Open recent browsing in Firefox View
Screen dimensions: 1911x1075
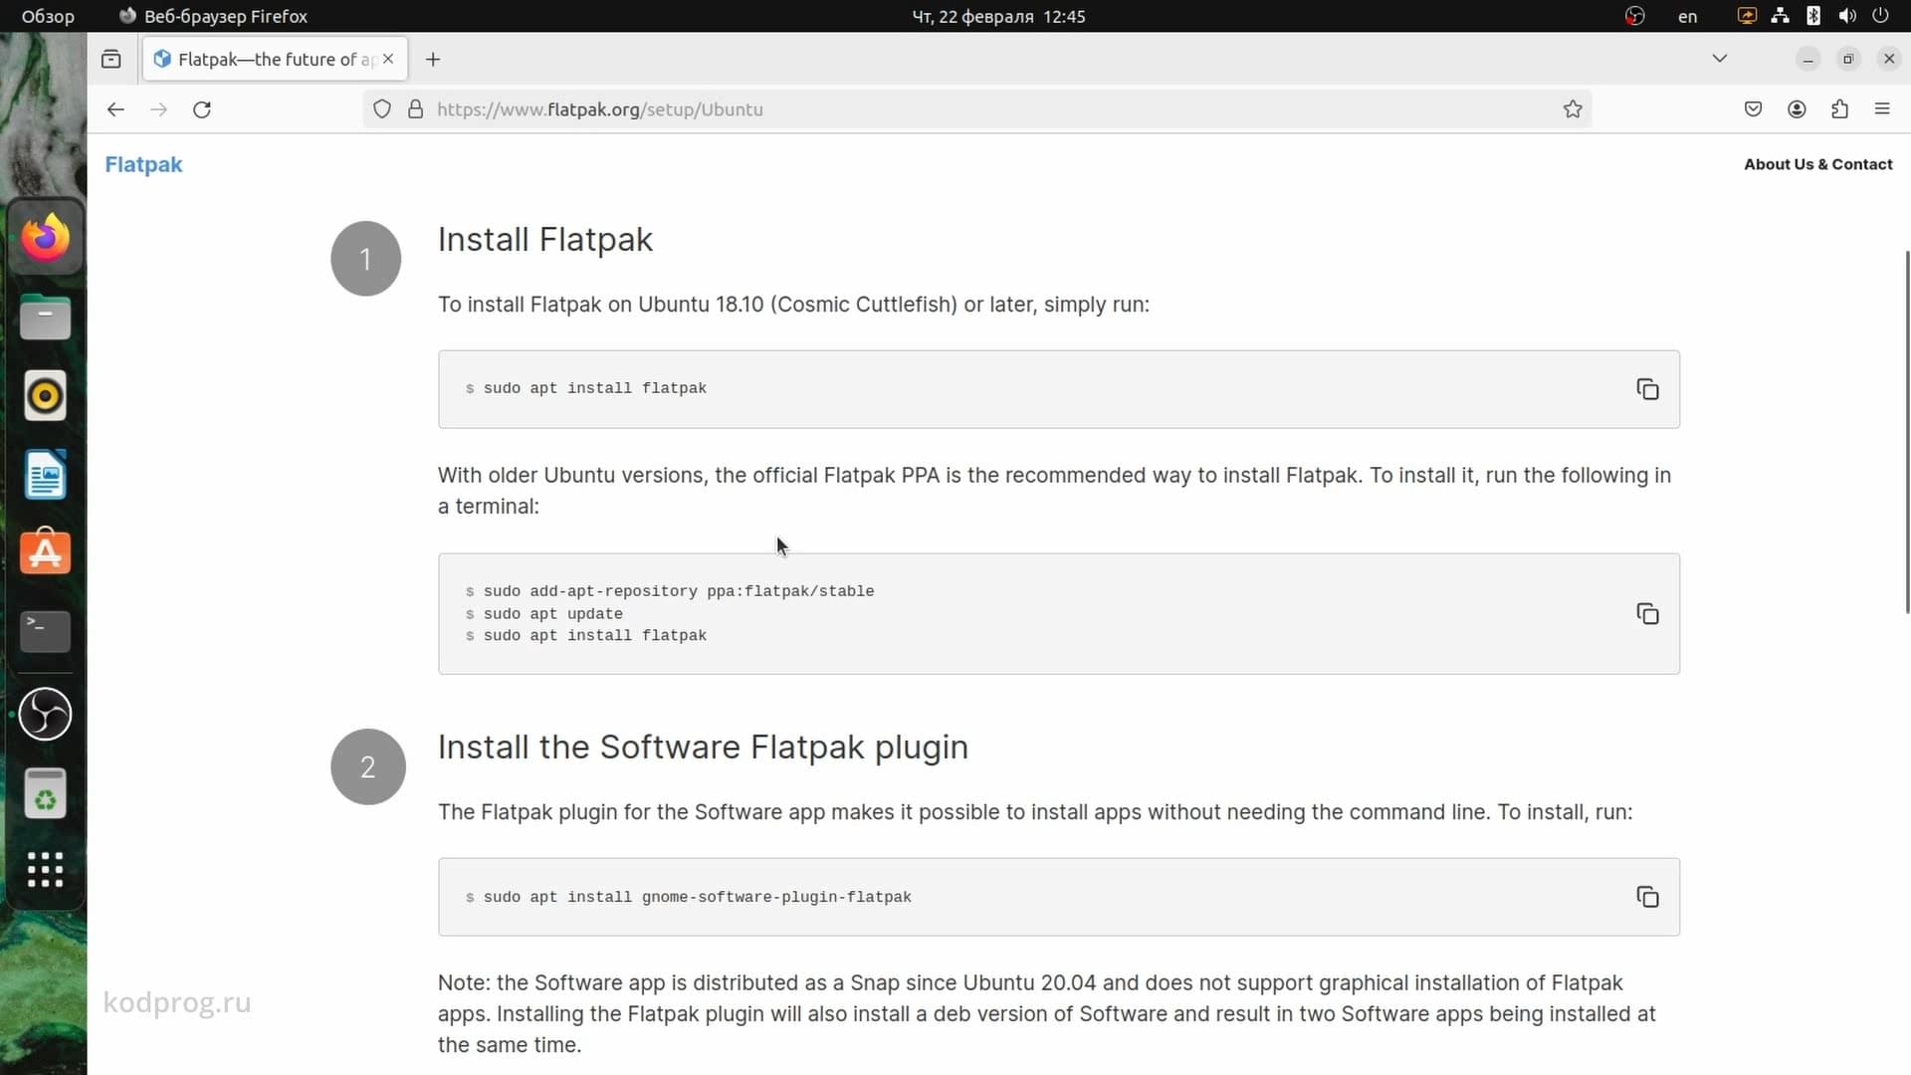(111, 59)
